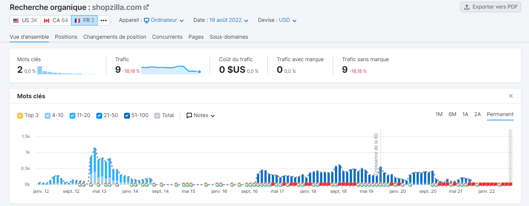Click the Exporter vers PDF button
Screen dimensions: 529x206
pyautogui.click(x=490, y=7)
